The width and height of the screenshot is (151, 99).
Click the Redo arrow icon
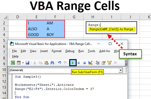click(65, 63)
